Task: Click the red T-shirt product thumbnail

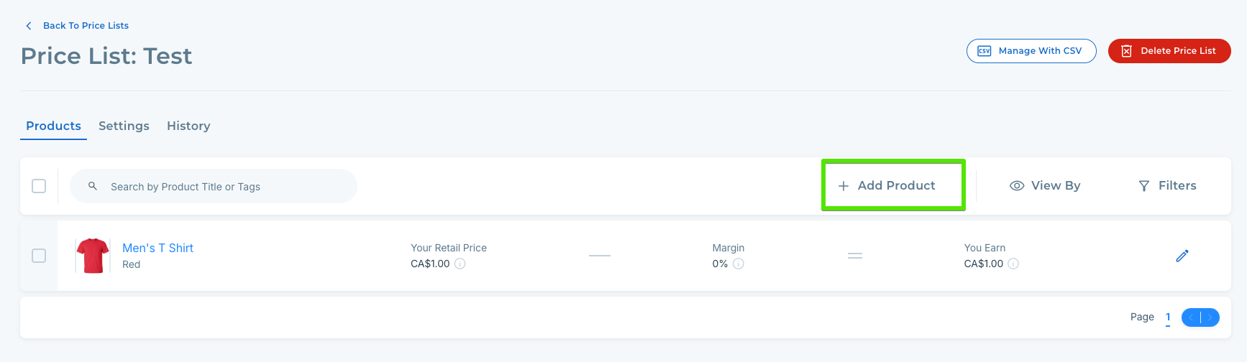Action: click(x=93, y=256)
